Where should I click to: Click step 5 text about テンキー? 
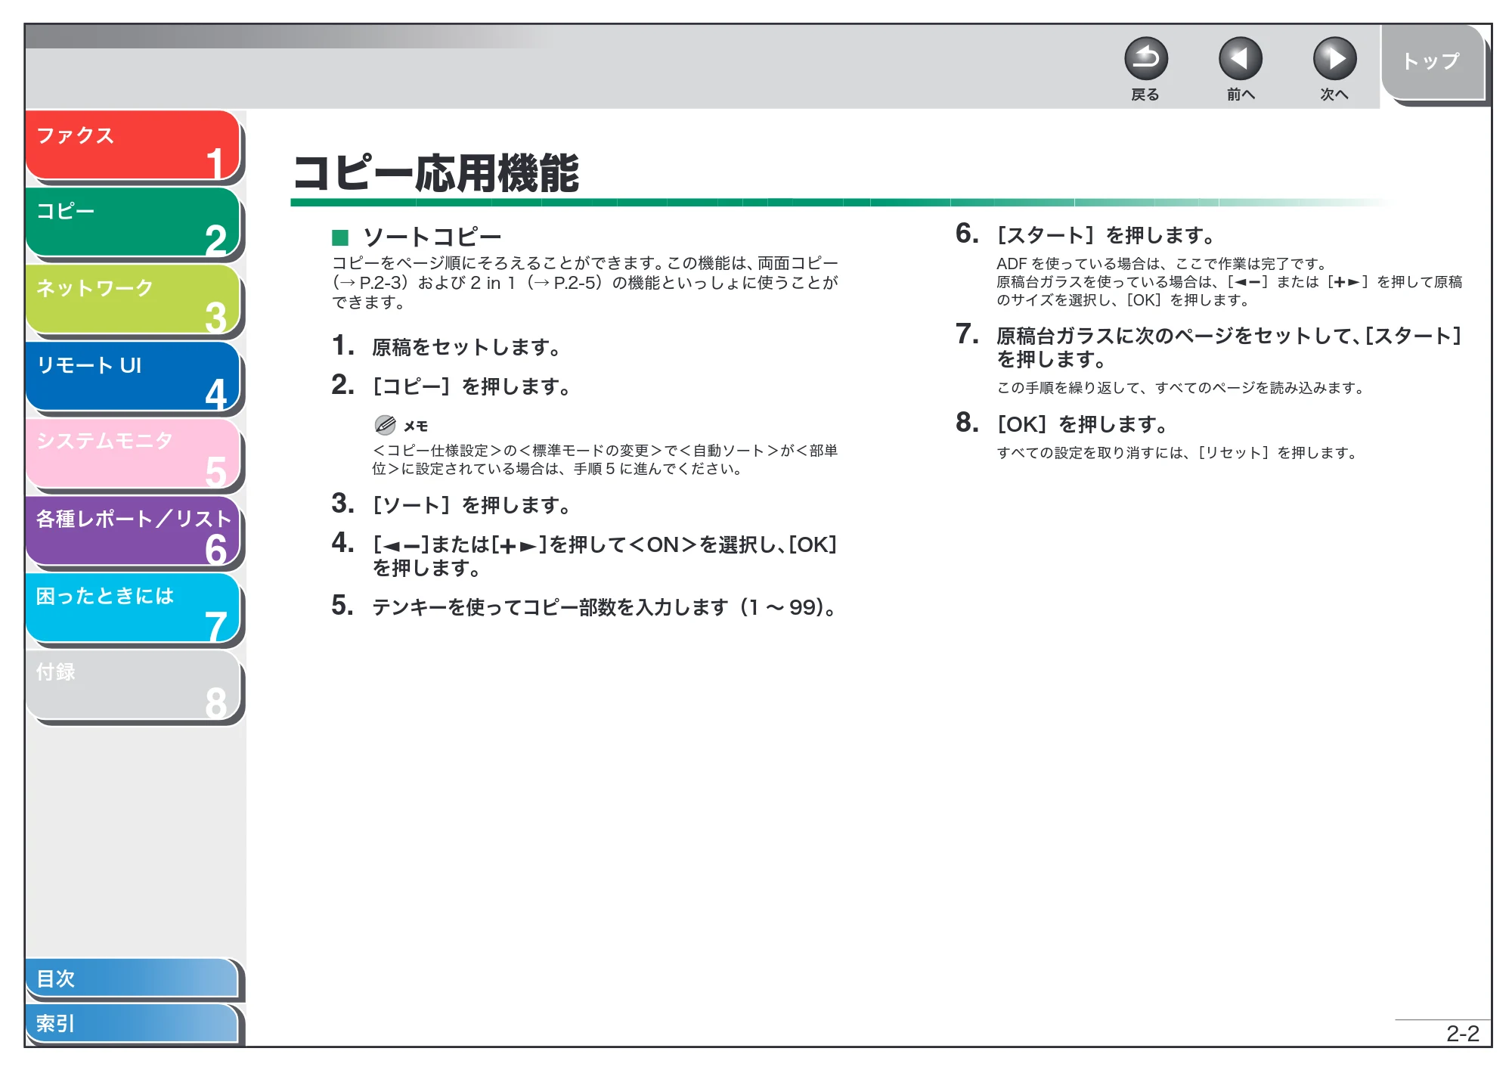605,607
